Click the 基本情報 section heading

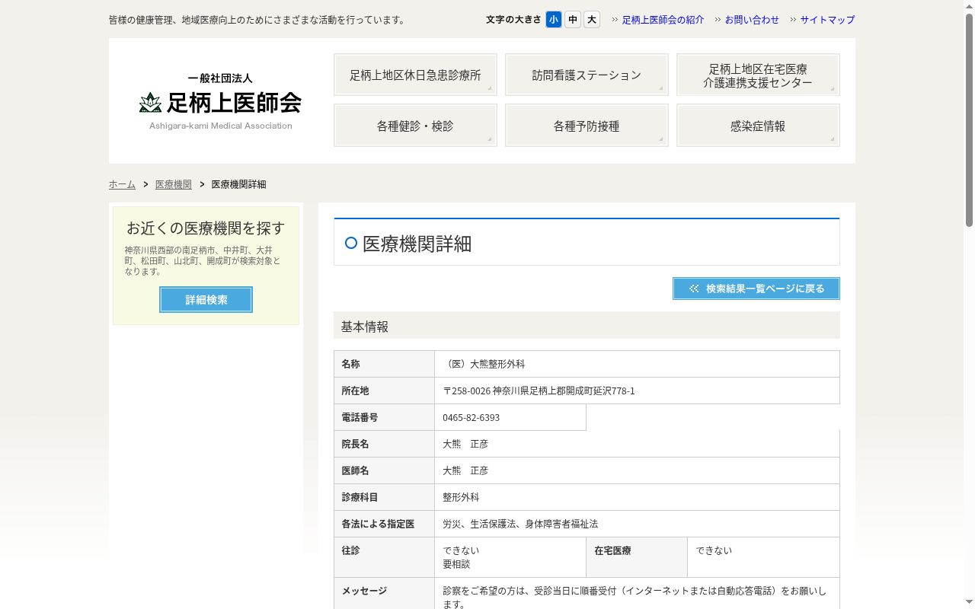coord(587,326)
